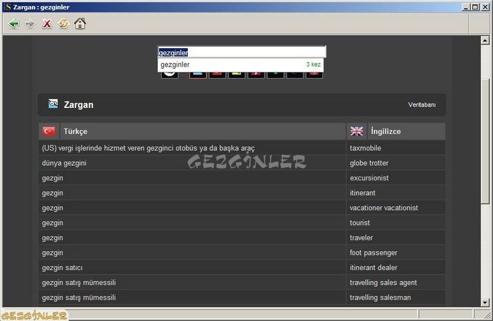
Task: Click the vertical scrollbar thumb
Action: tap(485, 141)
